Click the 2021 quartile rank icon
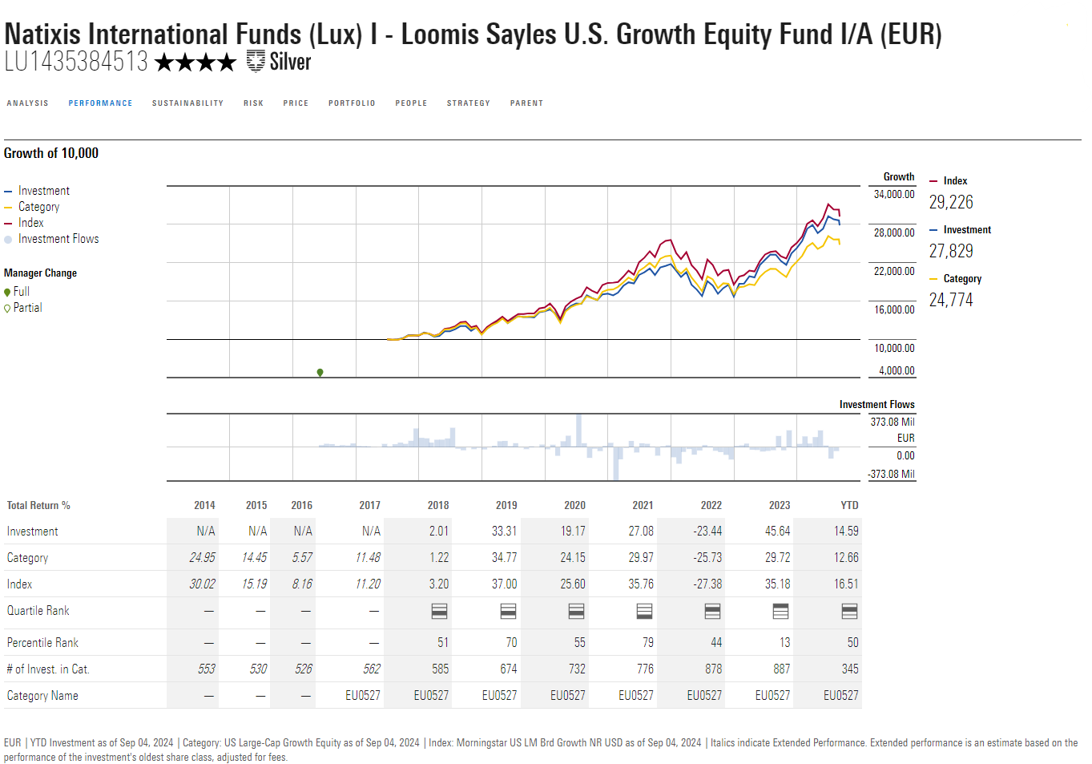Screen dimensions: 1092x764 (644, 612)
